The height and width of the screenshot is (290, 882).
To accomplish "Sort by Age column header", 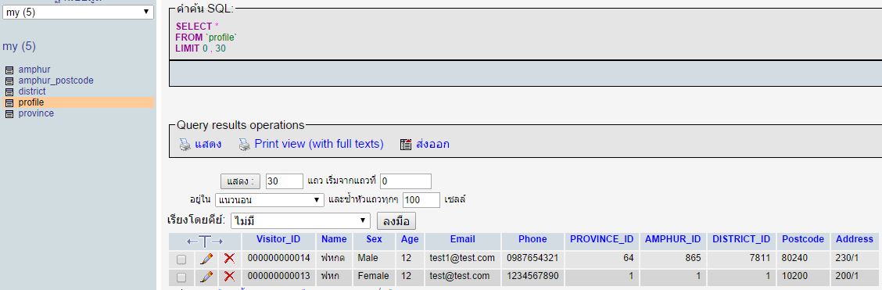I will point(410,239).
